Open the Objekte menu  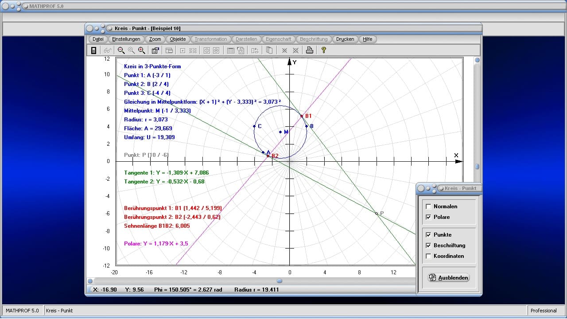pyautogui.click(x=178, y=39)
